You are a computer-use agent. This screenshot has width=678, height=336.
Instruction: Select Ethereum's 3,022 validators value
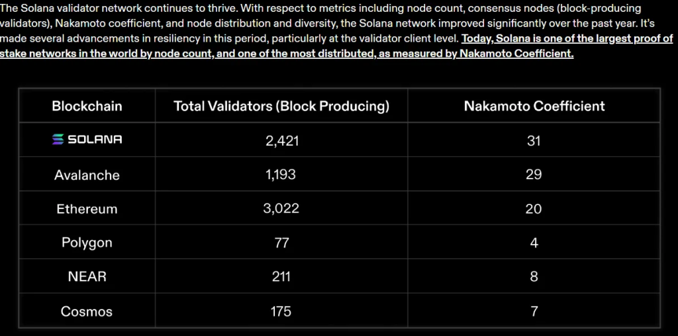point(281,209)
